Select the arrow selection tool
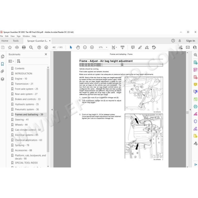The height and width of the screenshot is (198, 198). pos(71,47)
